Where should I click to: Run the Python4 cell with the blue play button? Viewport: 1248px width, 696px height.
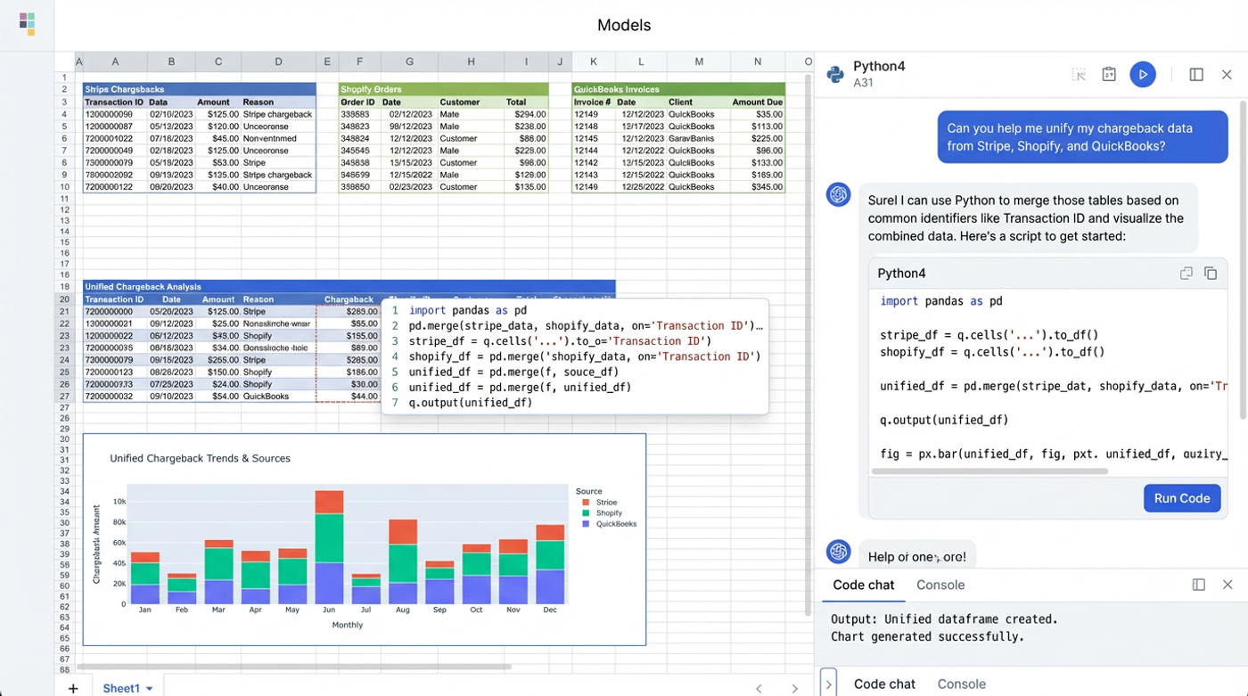[x=1143, y=75]
